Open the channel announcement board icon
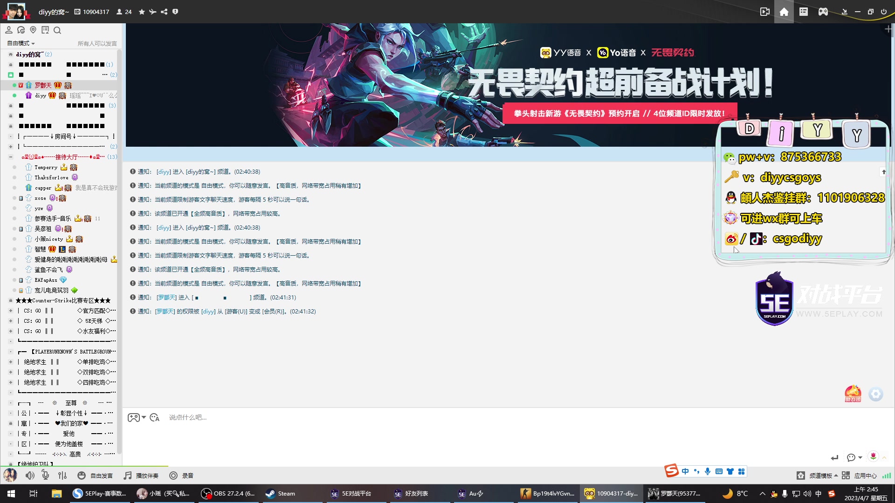895x503 pixels. [x=45, y=30]
